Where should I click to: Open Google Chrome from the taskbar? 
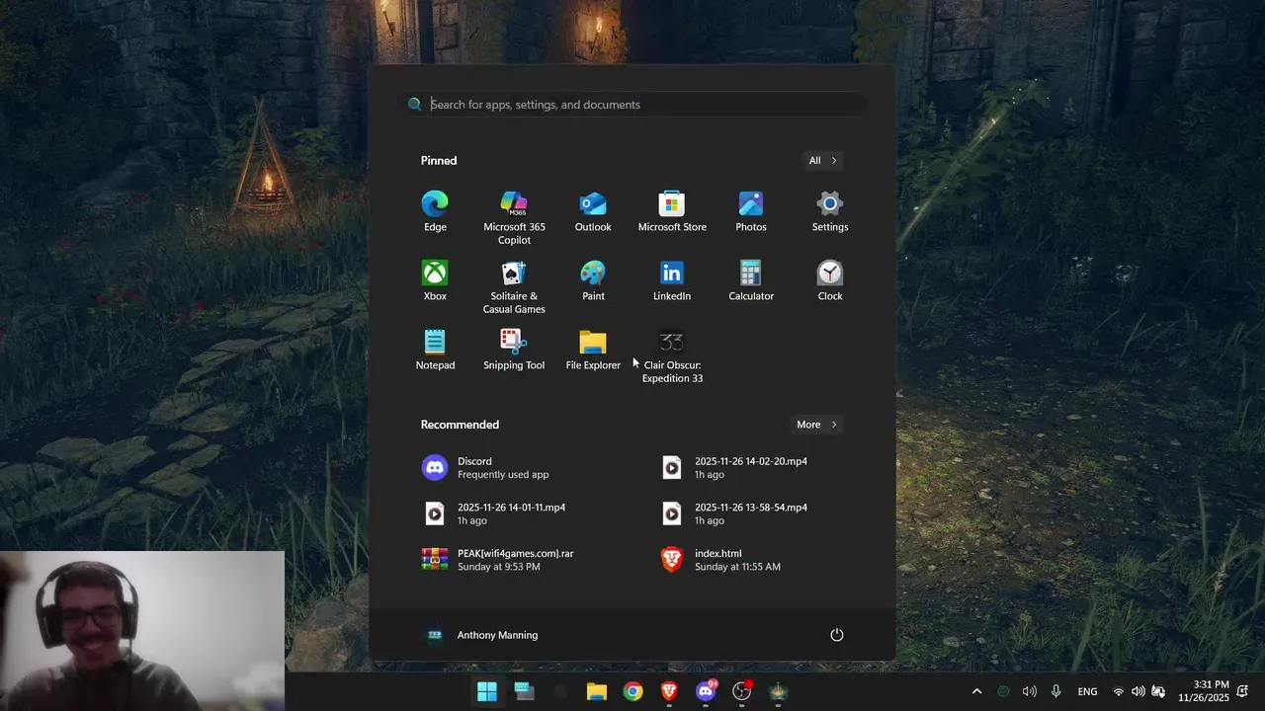tap(633, 691)
